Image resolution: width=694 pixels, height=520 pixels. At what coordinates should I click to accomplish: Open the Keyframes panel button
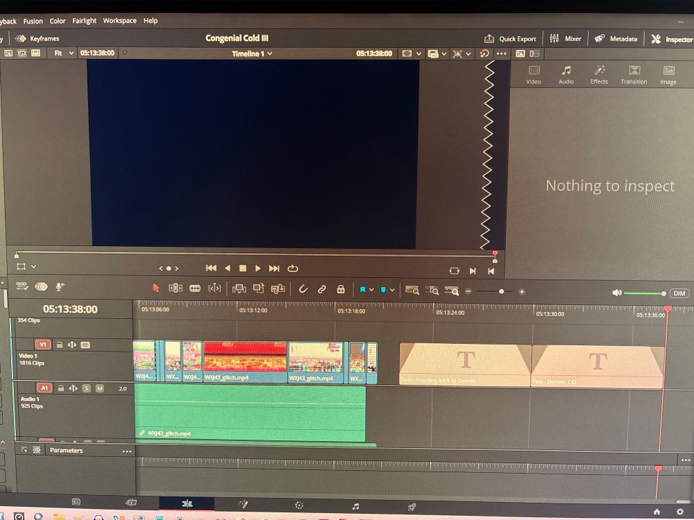(x=37, y=38)
